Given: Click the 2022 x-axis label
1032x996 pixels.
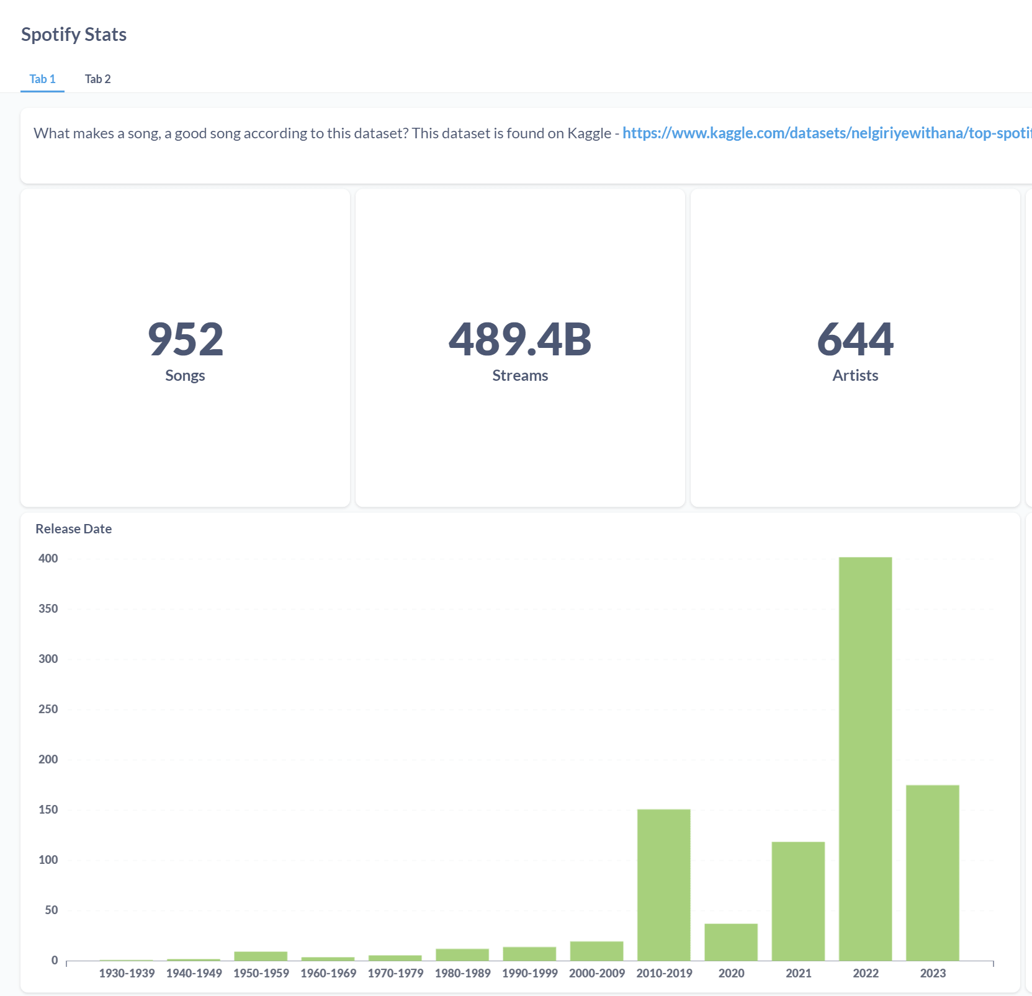Looking at the screenshot, I should [866, 973].
